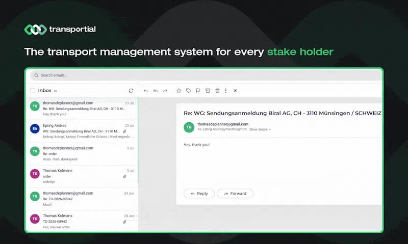The width and height of the screenshot is (408, 244).
Task: Open the label tag icon
Action: (188, 91)
